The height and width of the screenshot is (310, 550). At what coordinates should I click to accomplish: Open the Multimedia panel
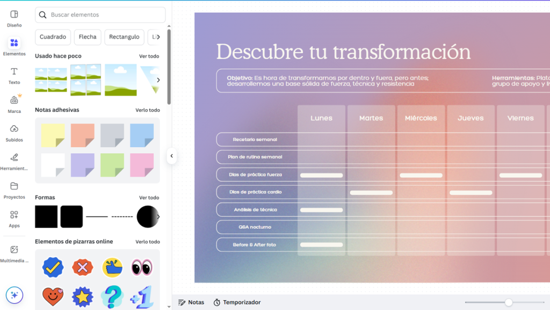point(15,253)
